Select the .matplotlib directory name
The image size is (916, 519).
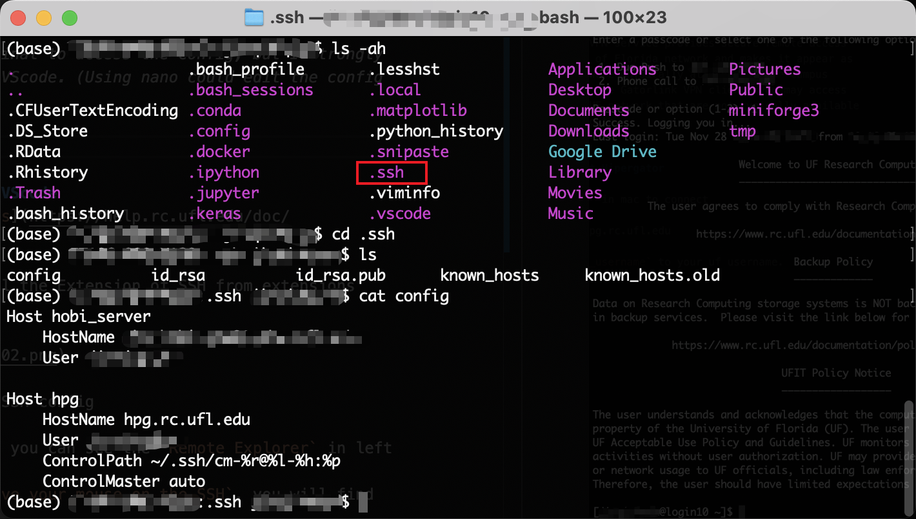click(418, 110)
